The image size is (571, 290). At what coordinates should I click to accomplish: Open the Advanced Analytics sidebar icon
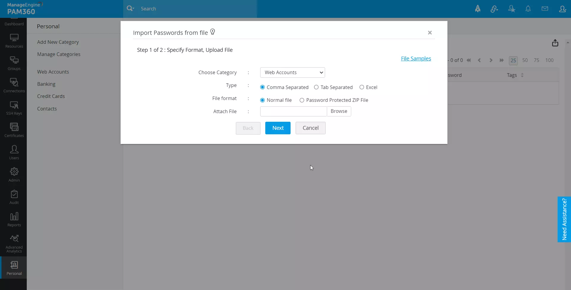(x=14, y=244)
